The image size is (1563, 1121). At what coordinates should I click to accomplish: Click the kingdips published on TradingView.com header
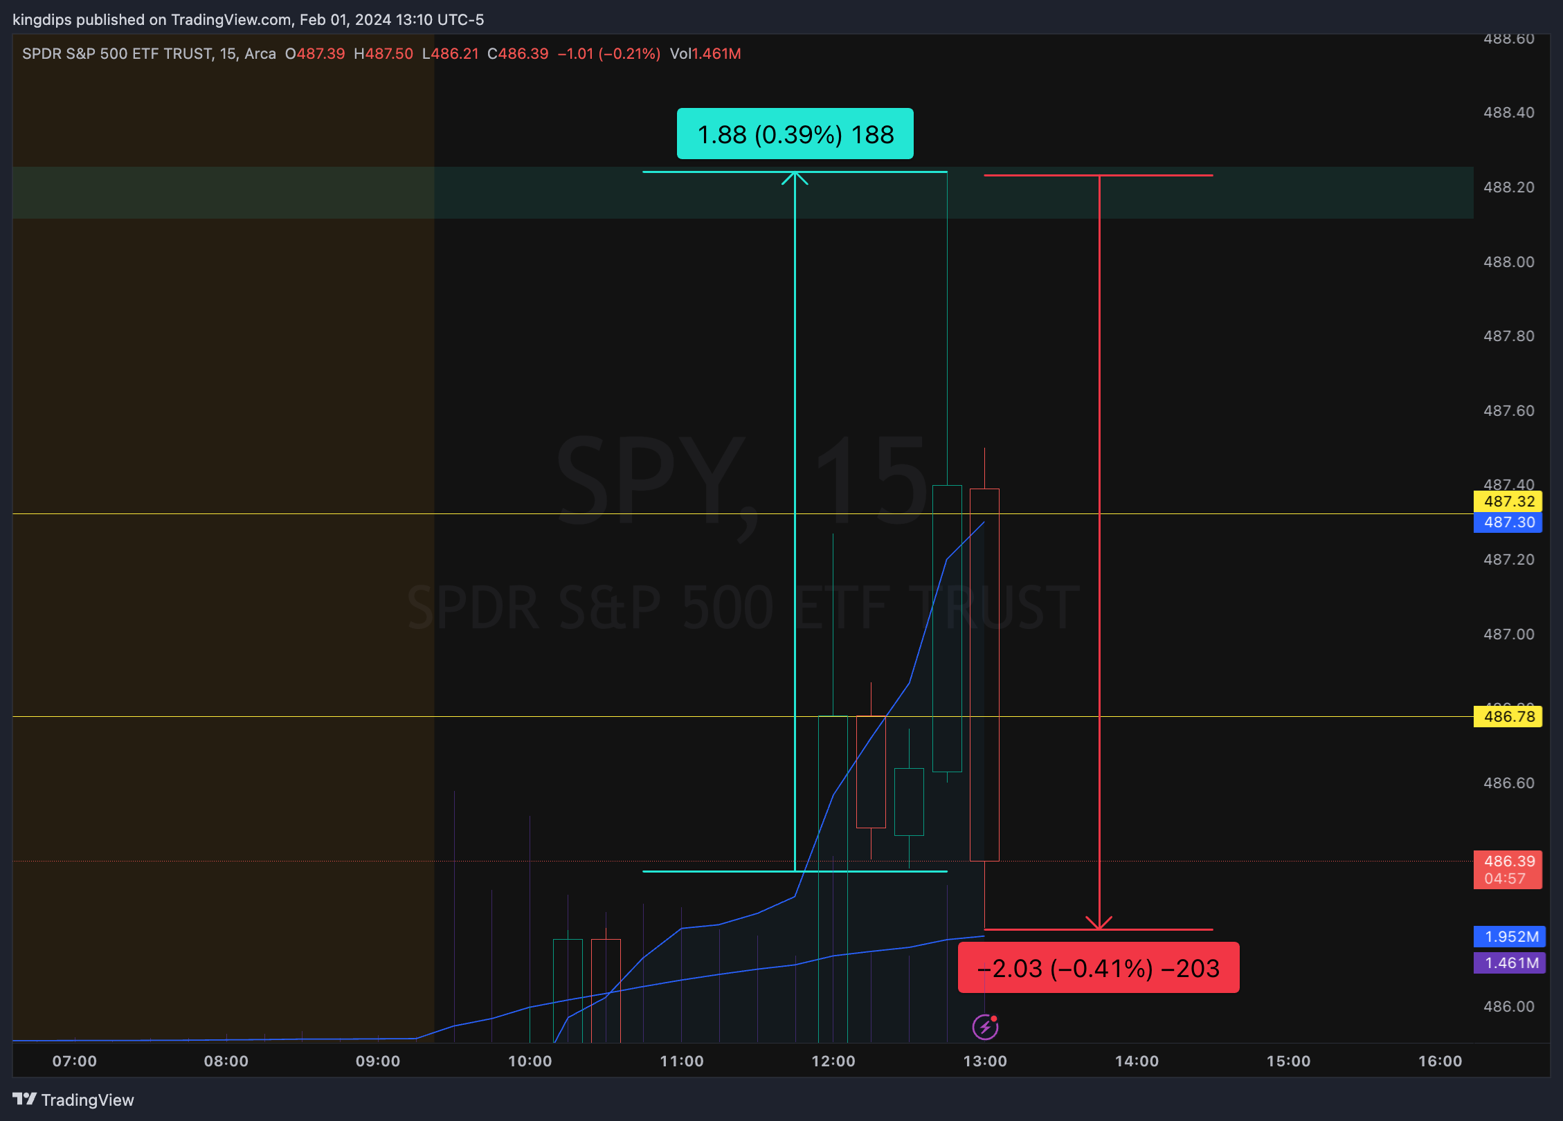(248, 19)
